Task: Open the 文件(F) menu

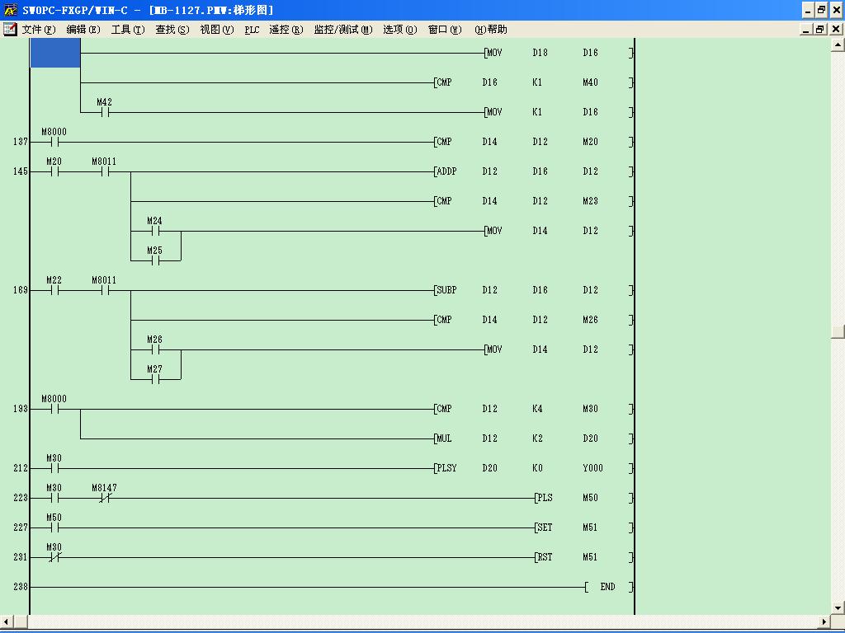Action: 38,30
